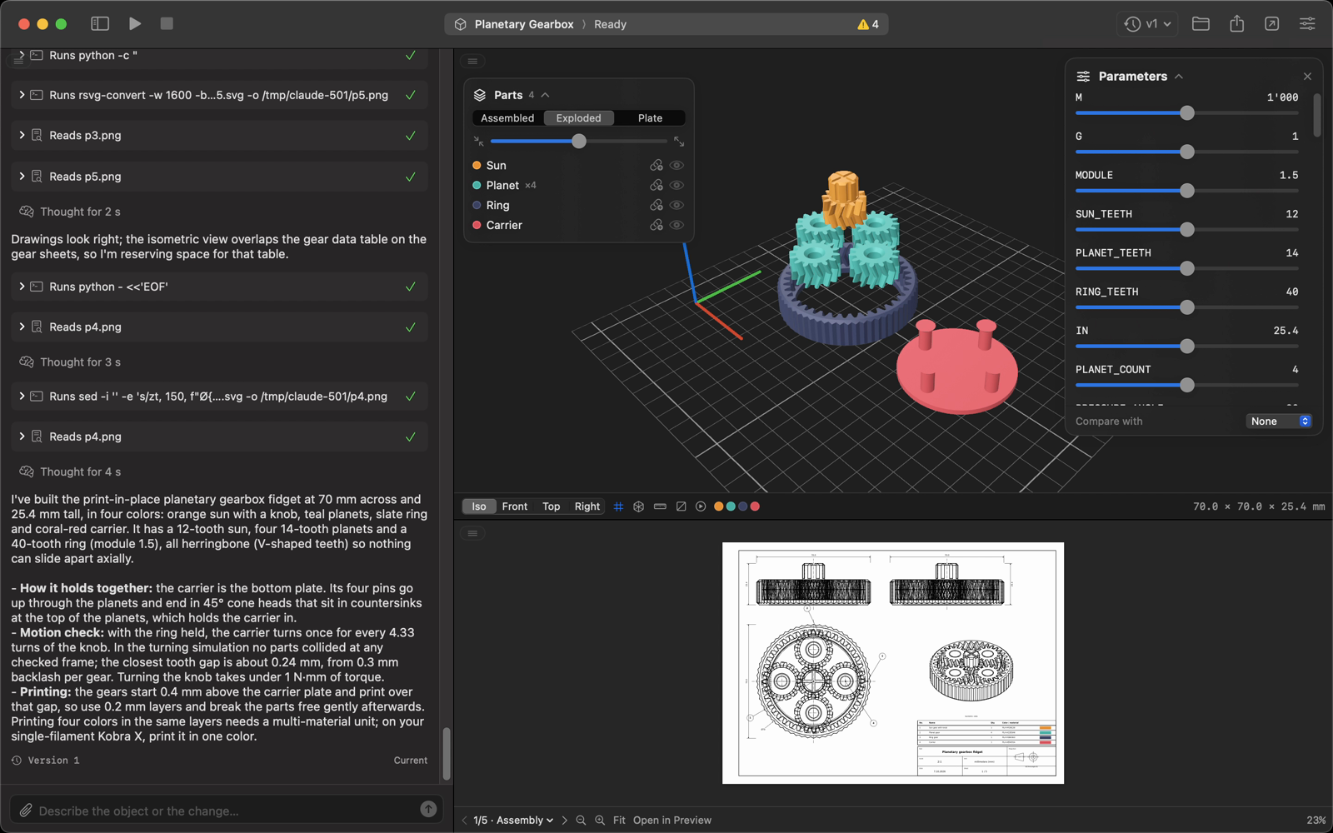Toggle visibility of the Planet part
Image resolution: width=1333 pixels, height=833 pixels.
[676, 186]
